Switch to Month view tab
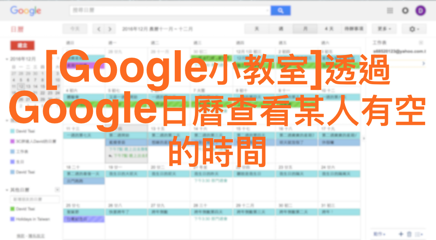The width and height of the screenshot is (436, 240). pos(305,29)
